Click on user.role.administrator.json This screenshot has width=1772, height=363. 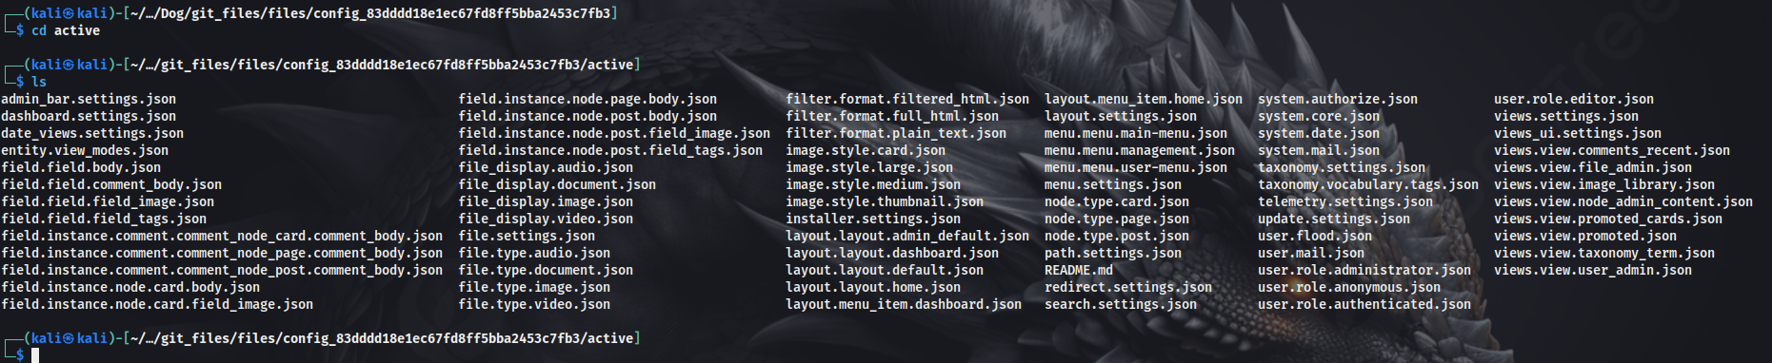[x=1364, y=270]
